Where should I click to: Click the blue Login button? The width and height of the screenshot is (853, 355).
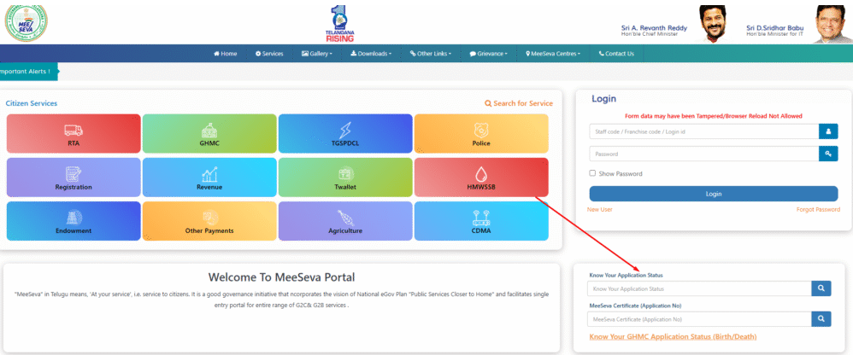click(x=713, y=194)
